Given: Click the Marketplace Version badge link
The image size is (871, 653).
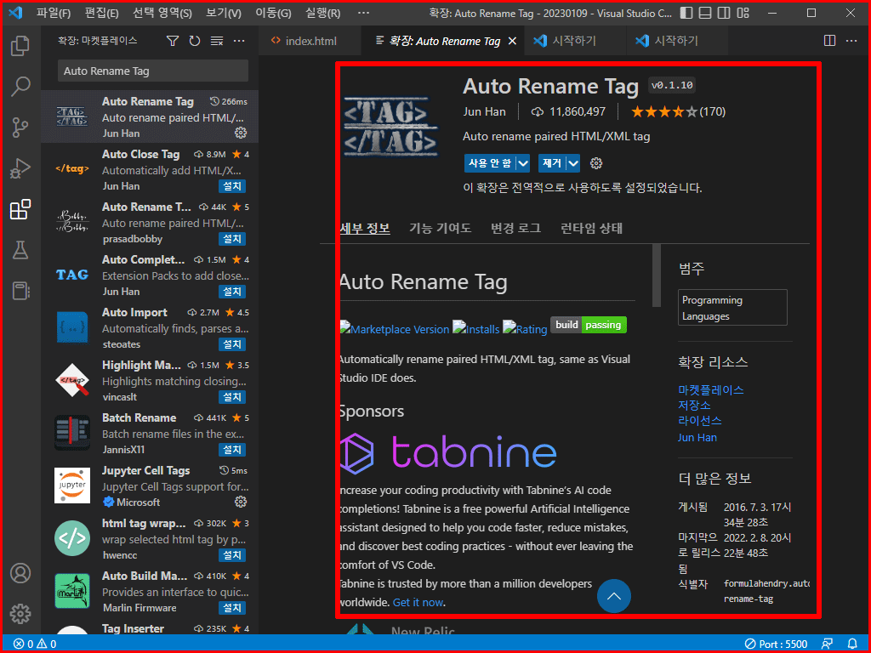Looking at the screenshot, I should (x=395, y=329).
